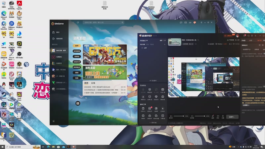Screen dimensions: 265x149
Task: Select the OBS Studio desktop icon
Action: [19, 55]
